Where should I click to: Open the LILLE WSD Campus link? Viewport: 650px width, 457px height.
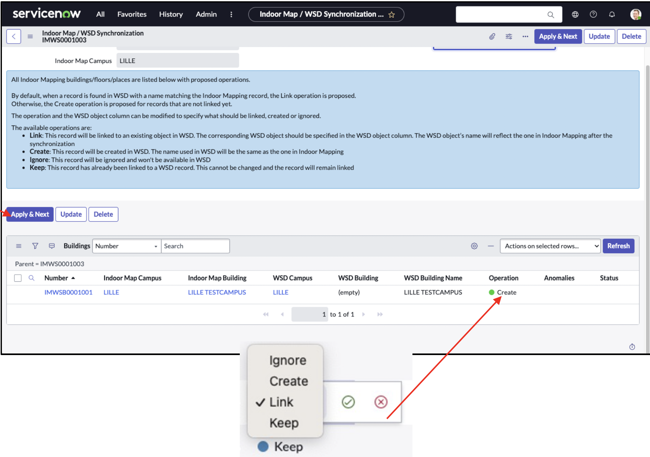tap(280, 292)
